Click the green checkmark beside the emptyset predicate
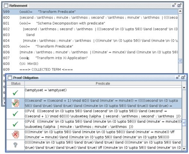189x154 pixels. point(15,93)
